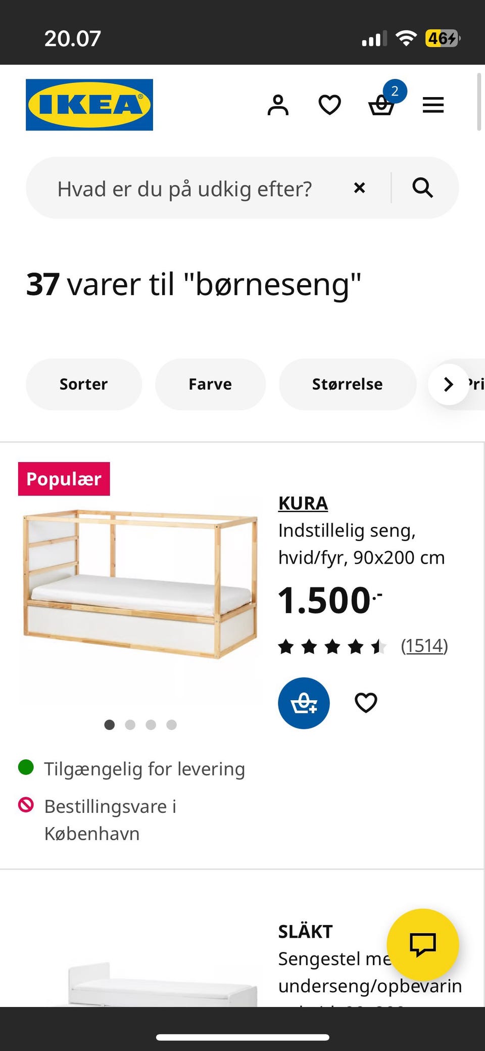Open the (1514) reviews link
Image resolution: width=485 pixels, height=1051 pixels.
click(424, 646)
